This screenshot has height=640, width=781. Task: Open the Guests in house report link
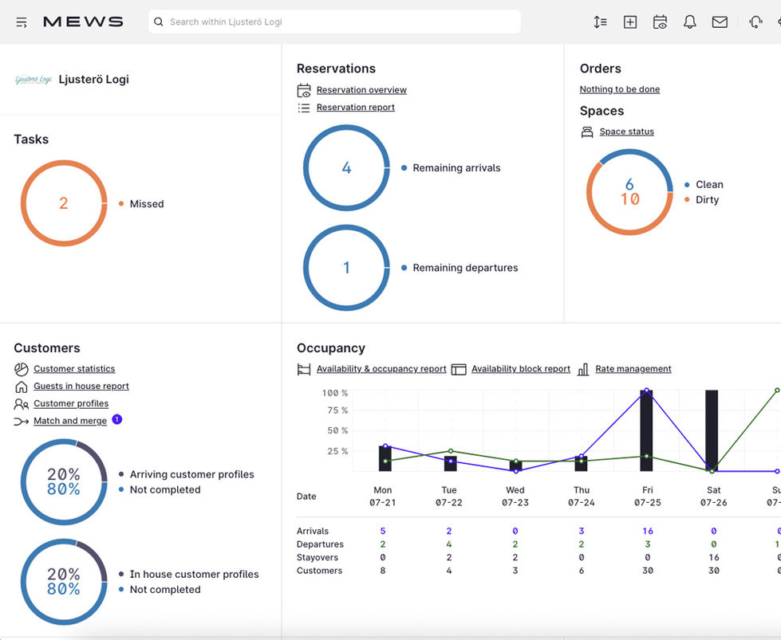click(x=81, y=387)
